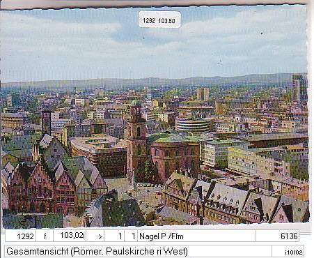Click the red oval Paulskirche rotunda
Screen dimensions: 314x258
tap(175, 156)
